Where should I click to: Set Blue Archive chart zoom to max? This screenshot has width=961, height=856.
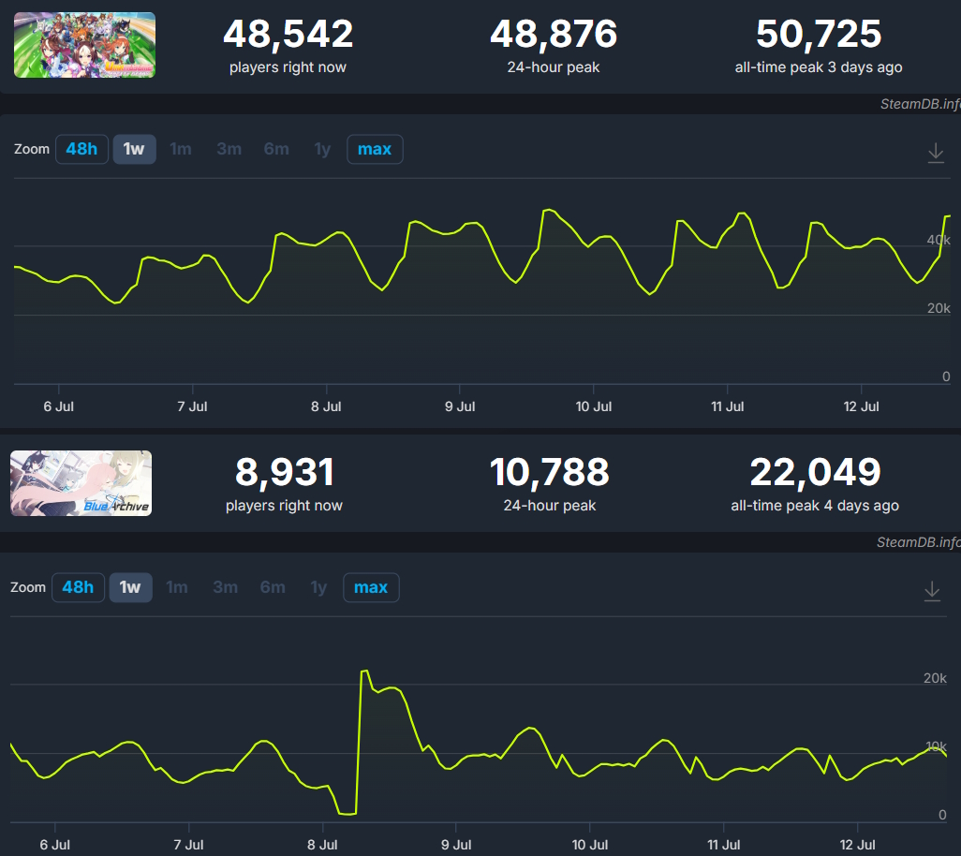[x=371, y=587]
